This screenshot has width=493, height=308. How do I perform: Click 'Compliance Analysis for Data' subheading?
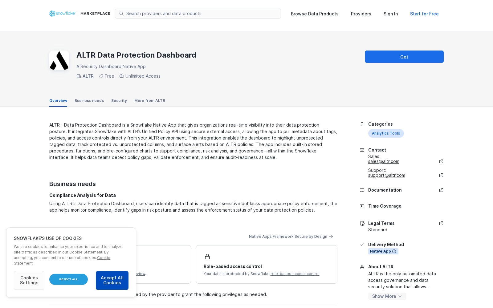(83, 195)
